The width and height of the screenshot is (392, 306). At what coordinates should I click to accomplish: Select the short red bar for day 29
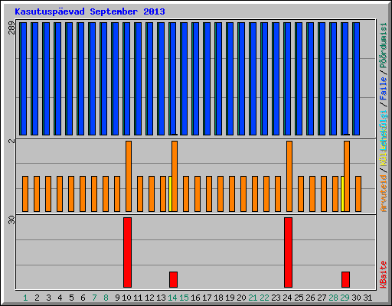[345, 279]
